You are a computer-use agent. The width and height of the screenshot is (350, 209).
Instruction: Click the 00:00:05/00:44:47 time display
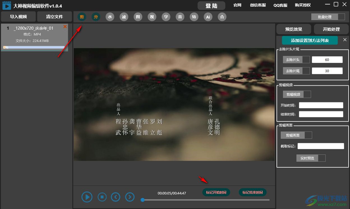pyautogui.click(x=172, y=193)
